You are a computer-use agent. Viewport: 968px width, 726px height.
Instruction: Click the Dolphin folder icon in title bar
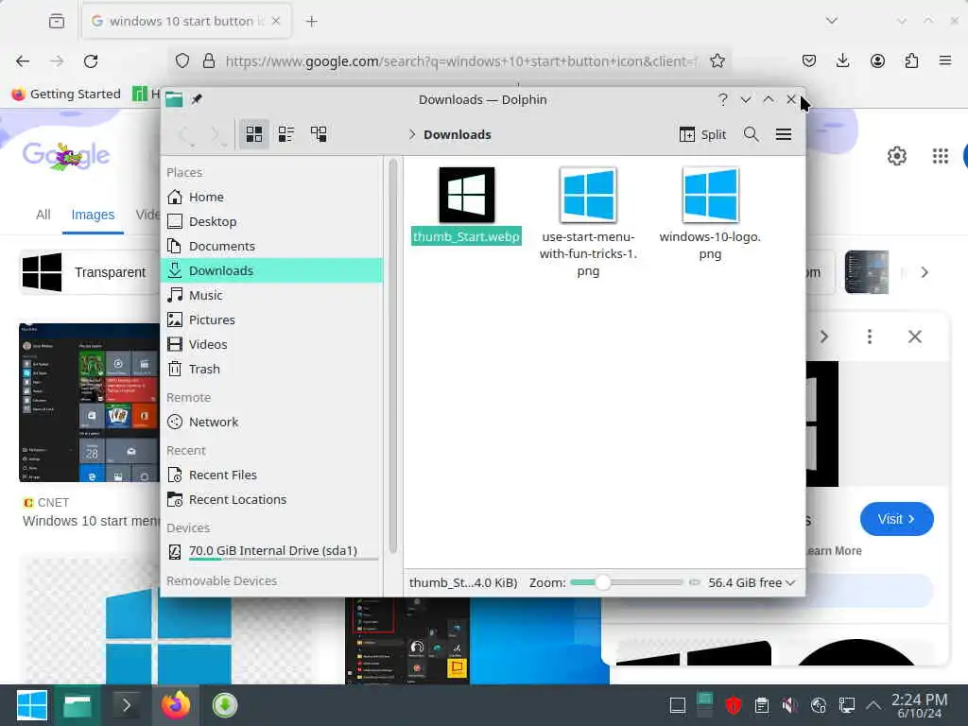pyautogui.click(x=174, y=99)
